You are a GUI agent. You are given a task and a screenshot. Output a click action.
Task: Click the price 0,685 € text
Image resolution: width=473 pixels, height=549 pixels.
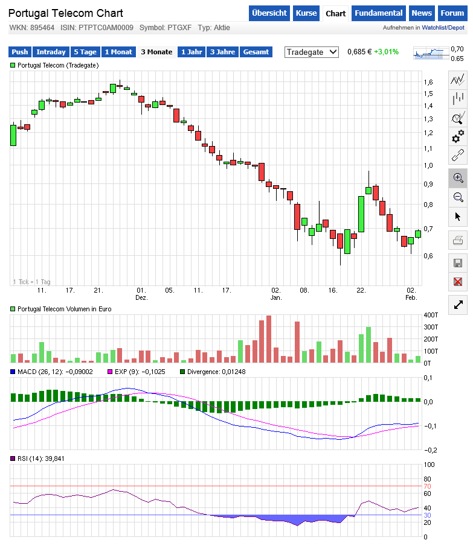coord(359,52)
